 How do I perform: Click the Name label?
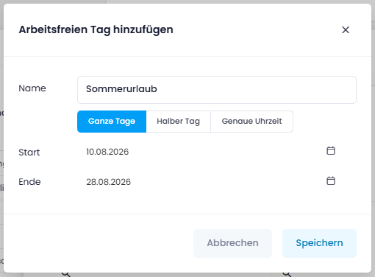coord(32,88)
